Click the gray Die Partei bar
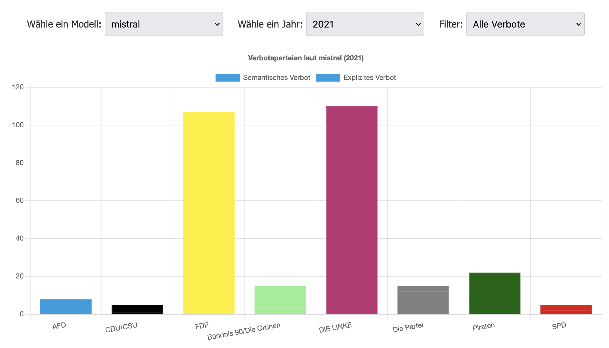 tap(423, 300)
